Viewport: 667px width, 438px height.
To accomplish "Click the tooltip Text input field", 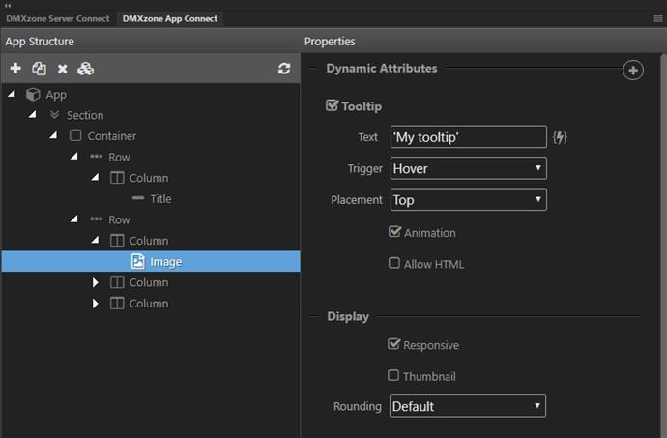I will (468, 136).
